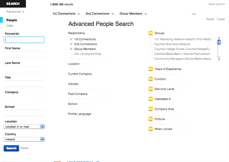
Task: Switch to Jobs search type
Action: pos(10,26)
